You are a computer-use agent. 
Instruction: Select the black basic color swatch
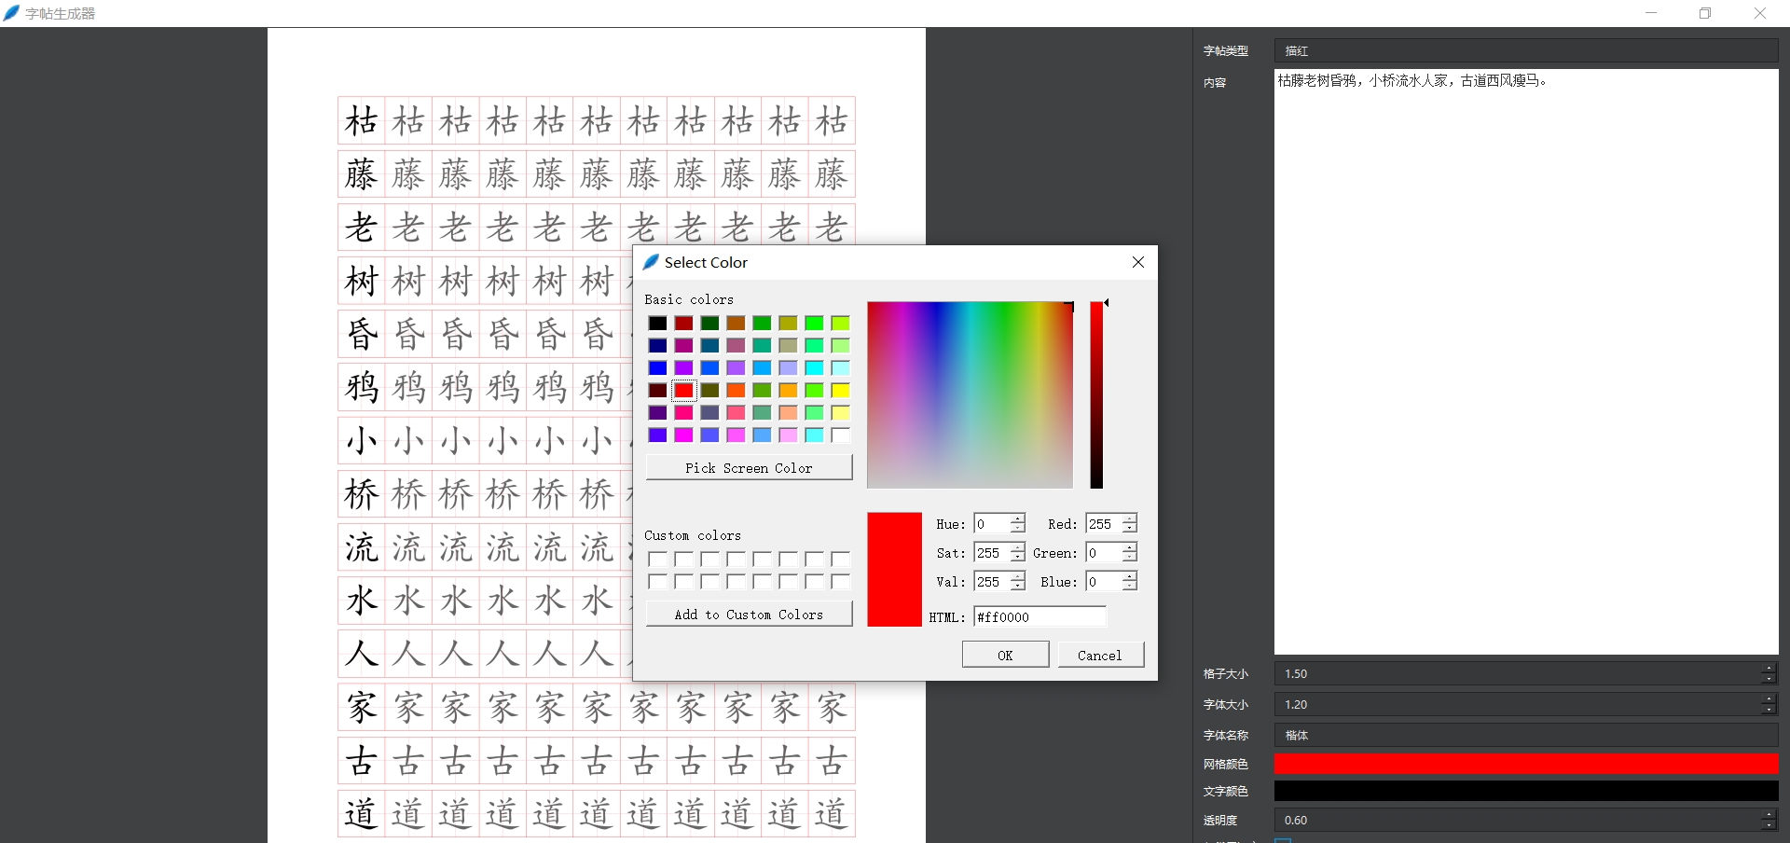(x=657, y=324)
